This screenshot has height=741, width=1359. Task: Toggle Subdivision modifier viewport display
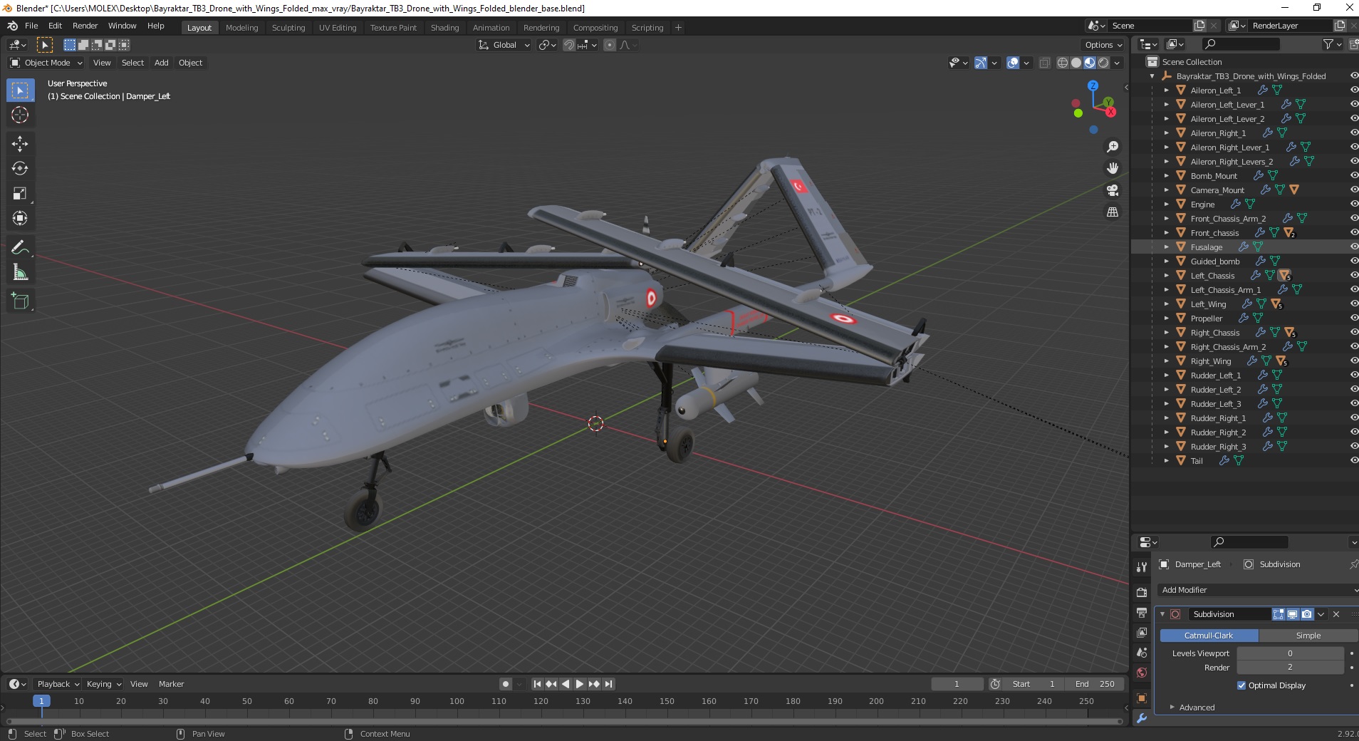pos(1292,614)
